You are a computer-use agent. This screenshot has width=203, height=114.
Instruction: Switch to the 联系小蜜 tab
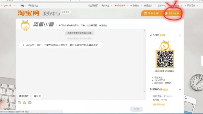pos(152,13)
